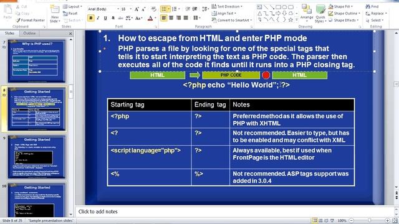Click the 100% zoom level
The height and width of the screenshot is (224, 399).
342,221
